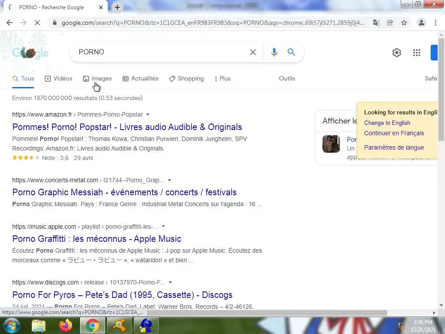Expand options arrow for amazon.fr result

coord(148,114)
